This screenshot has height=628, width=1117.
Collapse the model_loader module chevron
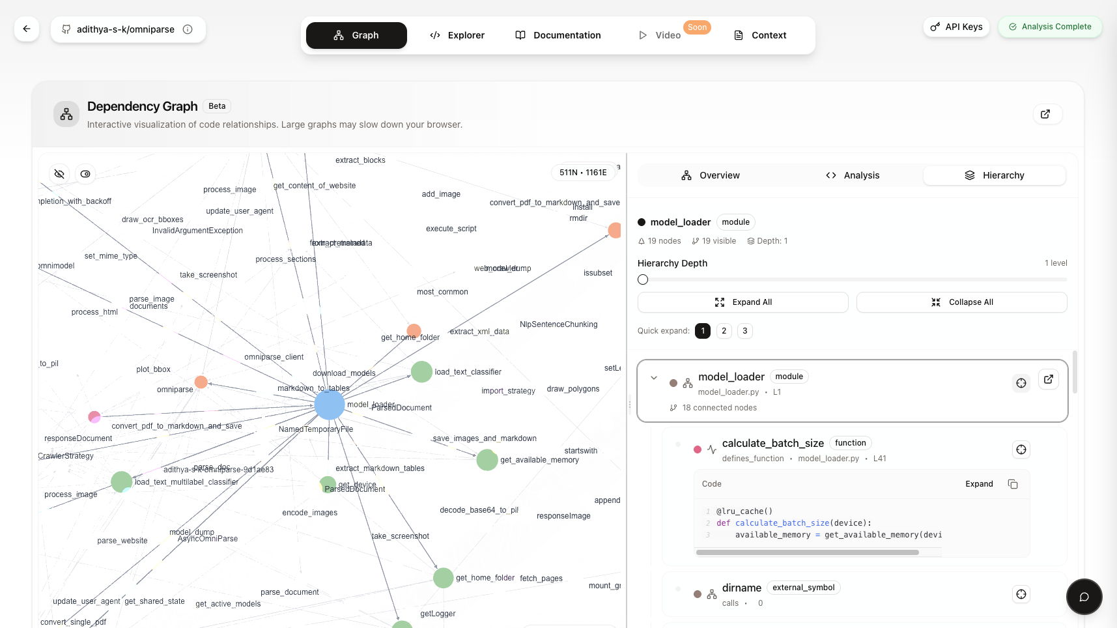(x=654, y=378)
